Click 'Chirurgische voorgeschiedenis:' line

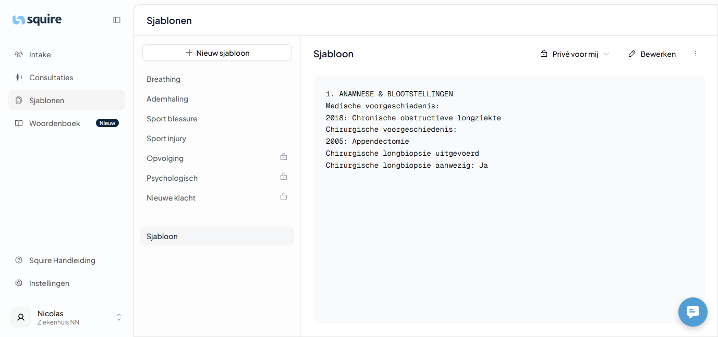tap(392, 130)
